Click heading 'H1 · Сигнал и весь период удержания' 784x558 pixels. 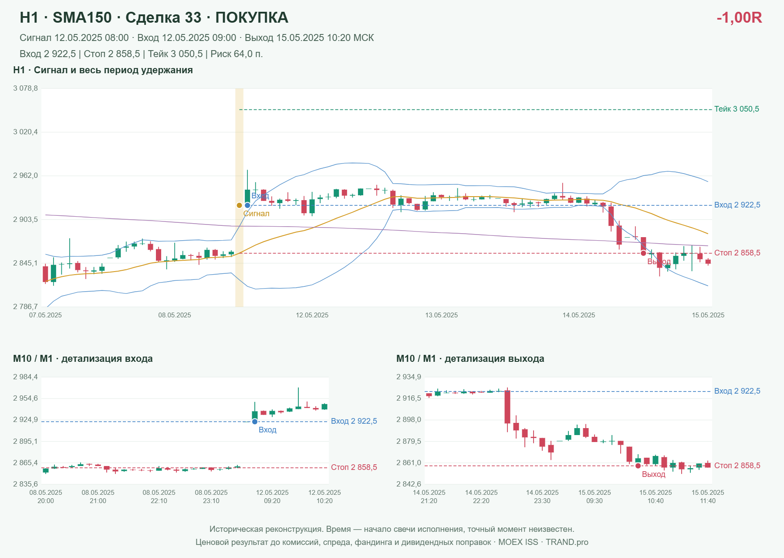pyautogui.click(x=103, y=70)
